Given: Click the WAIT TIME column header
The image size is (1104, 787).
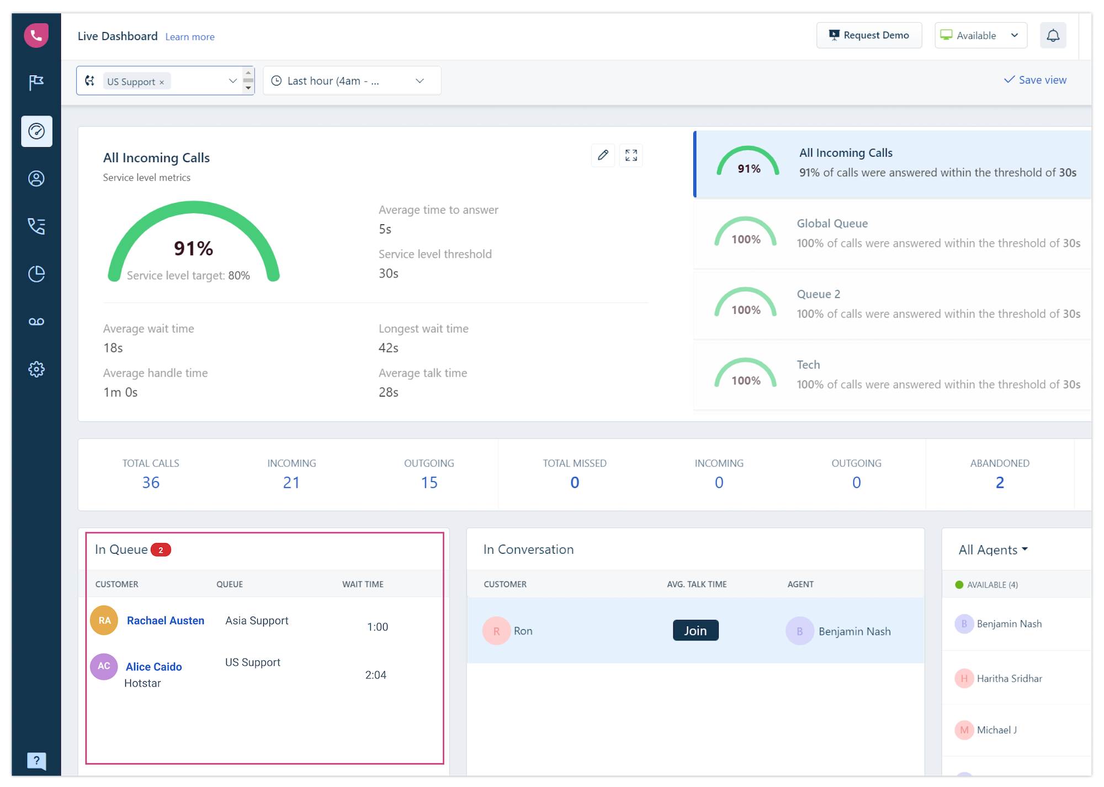Looking at the screenshot, I should coord(363,584).
